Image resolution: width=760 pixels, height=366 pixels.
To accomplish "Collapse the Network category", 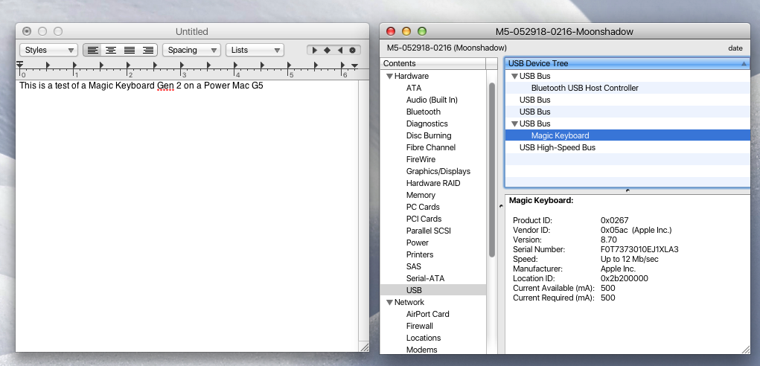I will [389, 302].
